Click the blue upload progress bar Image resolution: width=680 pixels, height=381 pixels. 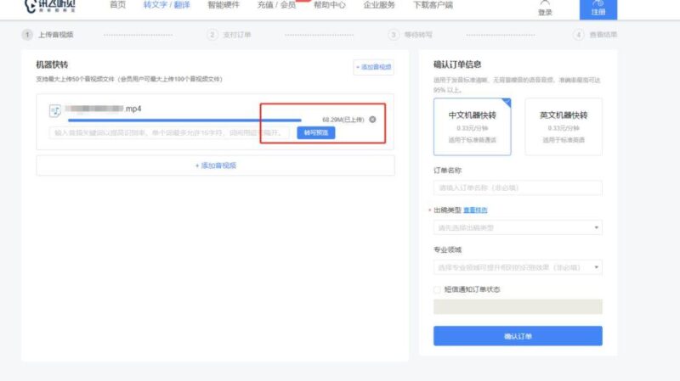point(184,120)
